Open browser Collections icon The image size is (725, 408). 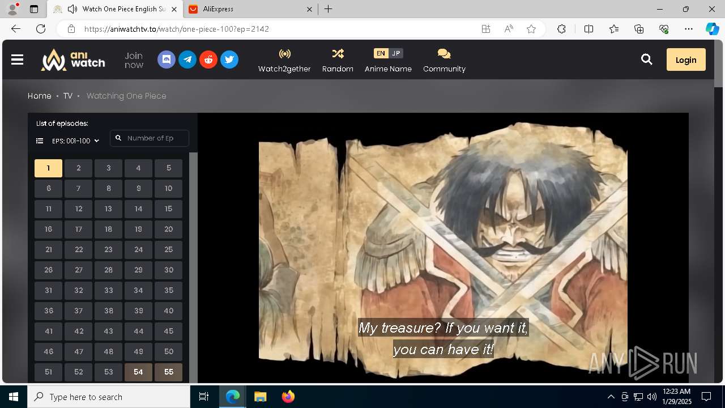(639, 29)
